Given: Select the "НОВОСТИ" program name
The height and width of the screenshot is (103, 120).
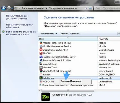Looking at the screenshot, I should tap(48, 82).
